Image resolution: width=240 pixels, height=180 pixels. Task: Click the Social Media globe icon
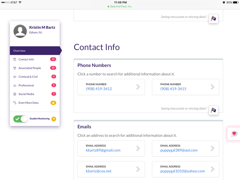(15, 94)
